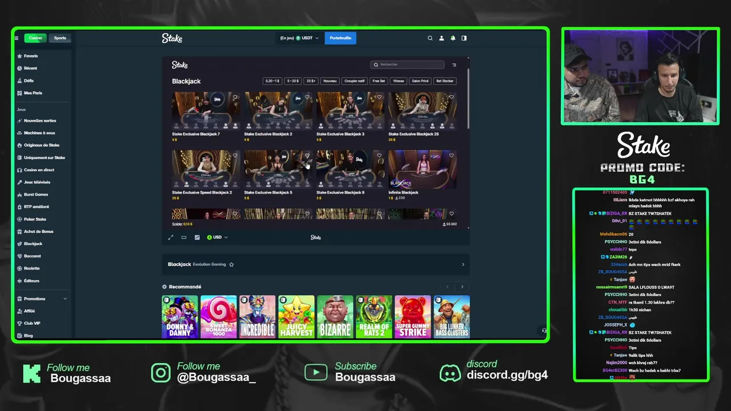731x411 pixels.
Task: Open Originaux de Stake category
Action: tap(43, 145)
